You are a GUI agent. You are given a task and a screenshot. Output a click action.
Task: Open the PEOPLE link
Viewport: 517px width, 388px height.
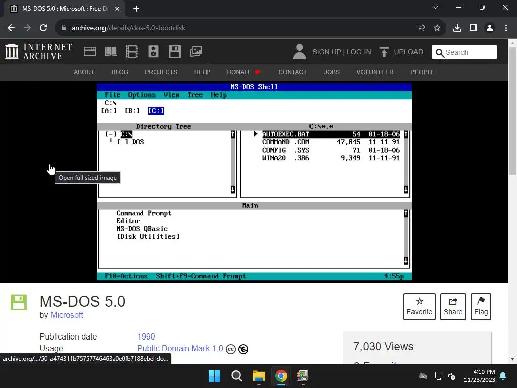click(x=423, y=72)
